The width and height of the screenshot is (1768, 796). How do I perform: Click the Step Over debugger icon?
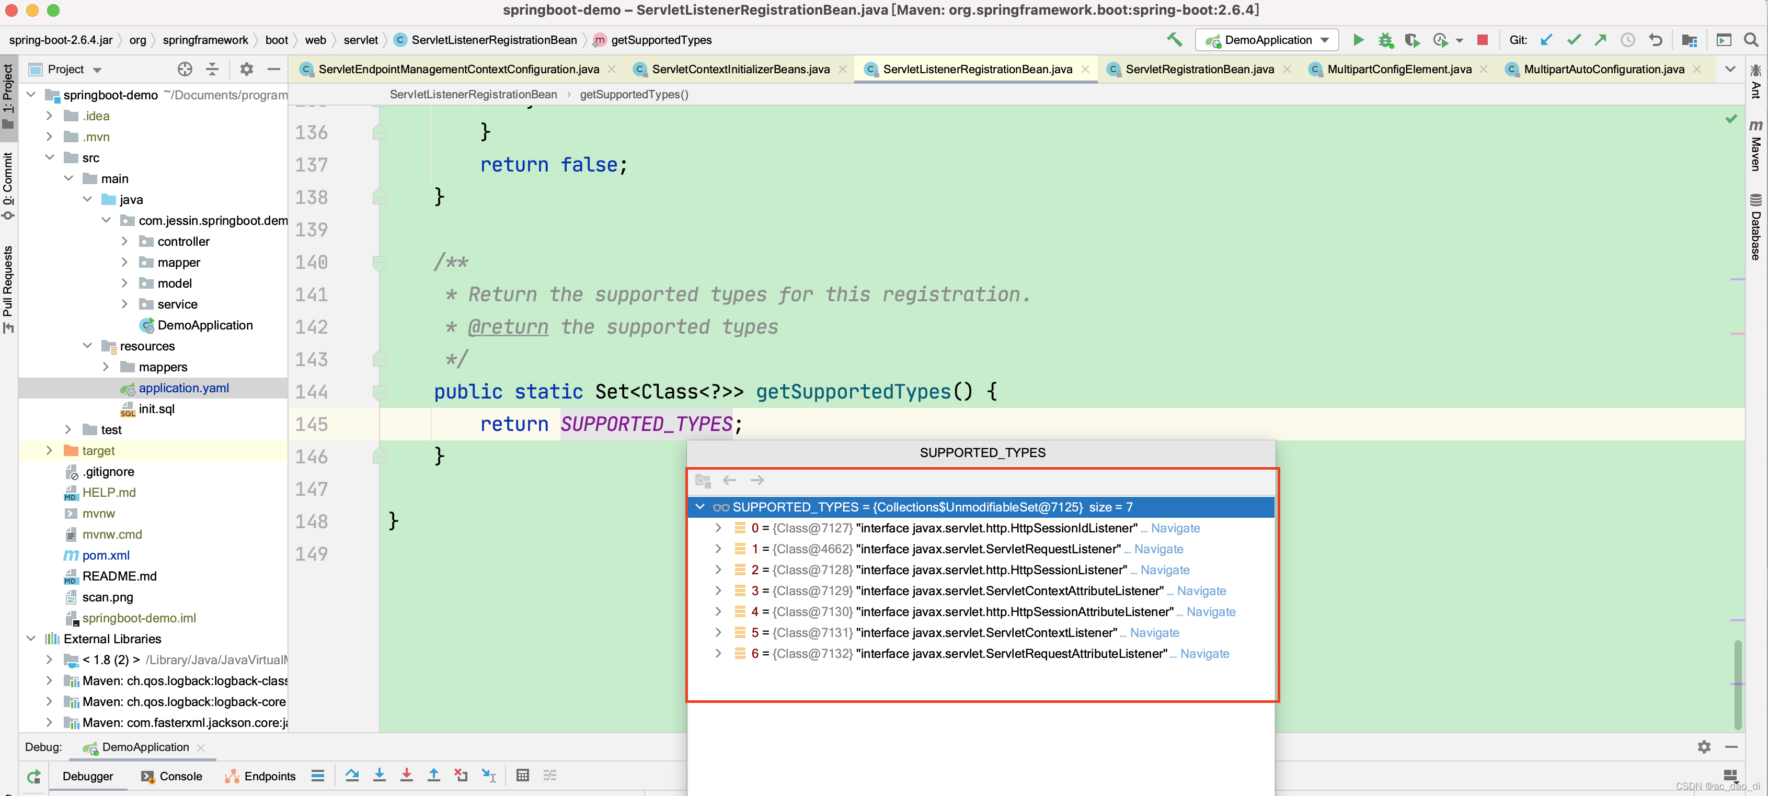[352, 776]
